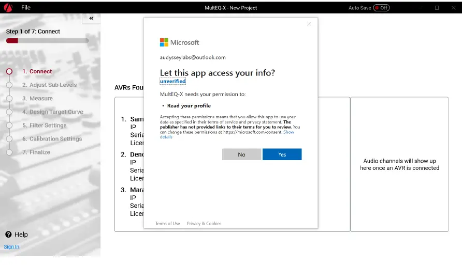
Task: Click audysseylabs@outlook.com account text
Action: tap(193, 57)
